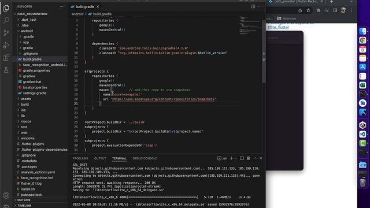Close the build.gradle editor tab
This screenshot has width=370, height=208.
pyautogui.click(x=98, y=6)
